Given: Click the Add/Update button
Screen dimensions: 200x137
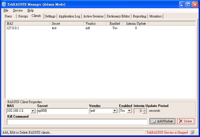Looking at the screenshot, I should pyautogui.click(x=162, y=121).
